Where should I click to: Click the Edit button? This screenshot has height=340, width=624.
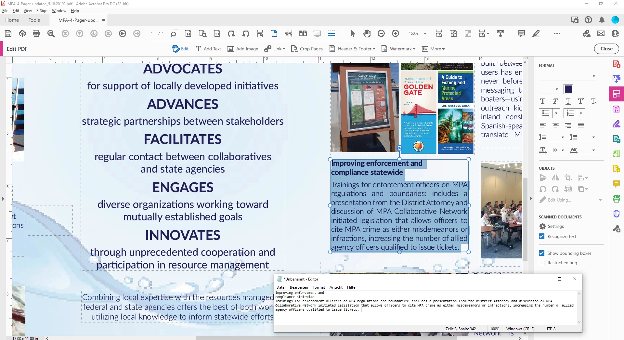click(x=180, y=49)
